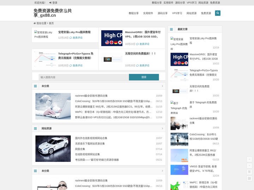The image size is (254, 190).
Task: Click the list icon beside 最新文章 heading
Action: coord(171,29)
